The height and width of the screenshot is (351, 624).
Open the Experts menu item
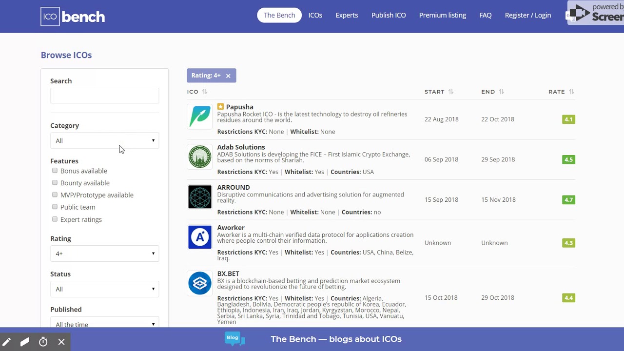pyautogui.click(x=347, y=15)
